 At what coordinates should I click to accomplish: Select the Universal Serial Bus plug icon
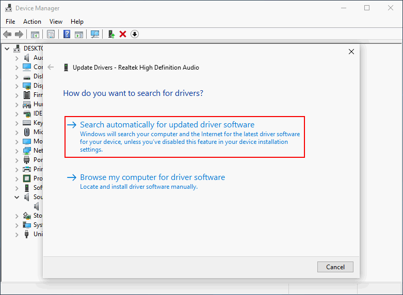tap(26, 234)
